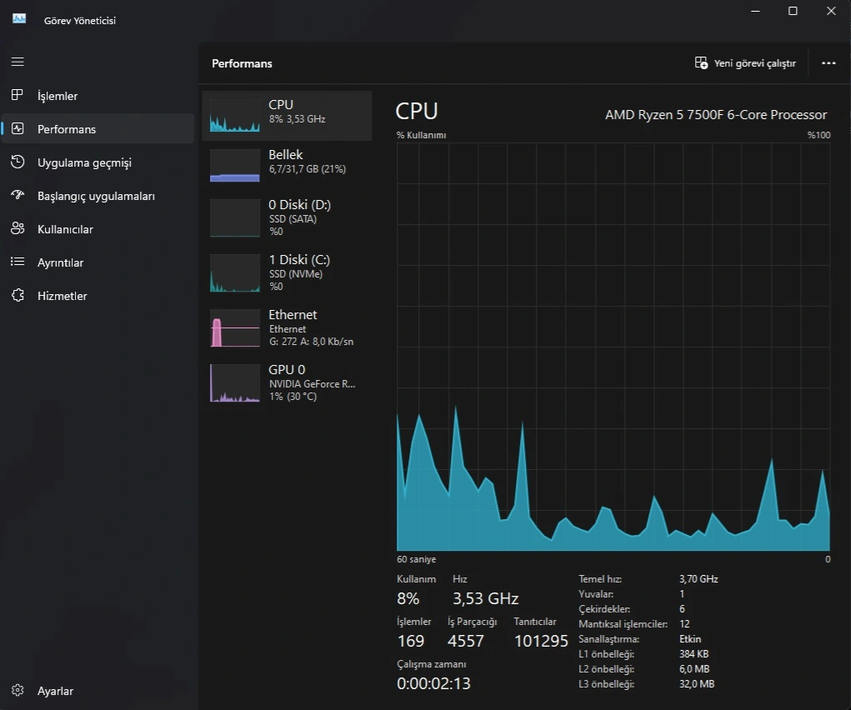Screen dimensions: 851x710
Task: Select the GPU 0 NVIDIA entry
Action: point(287,382)
